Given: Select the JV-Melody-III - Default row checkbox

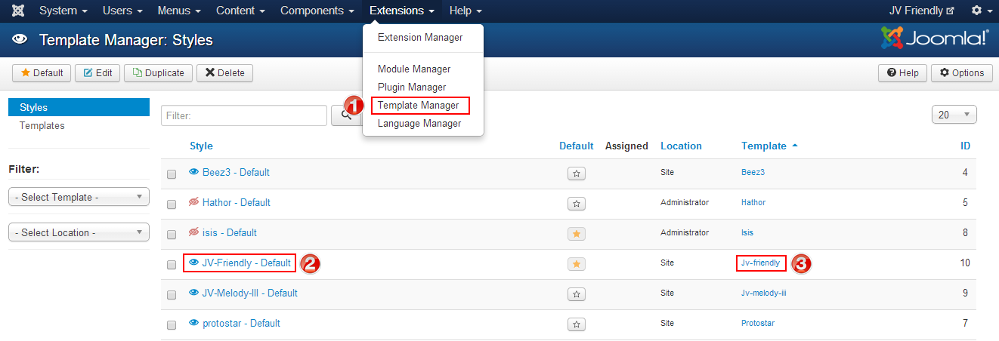Looking at the screenshot, I should 172,295.
